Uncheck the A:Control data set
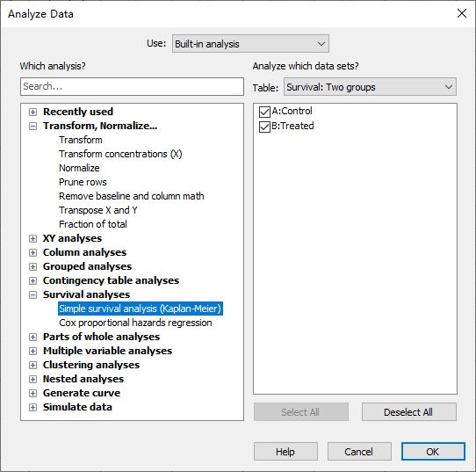The image size is (476, 472). pyautogui.click(x=264, y=112)
